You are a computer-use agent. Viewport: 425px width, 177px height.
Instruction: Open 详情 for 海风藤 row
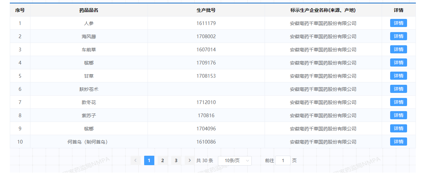point(398,36)
